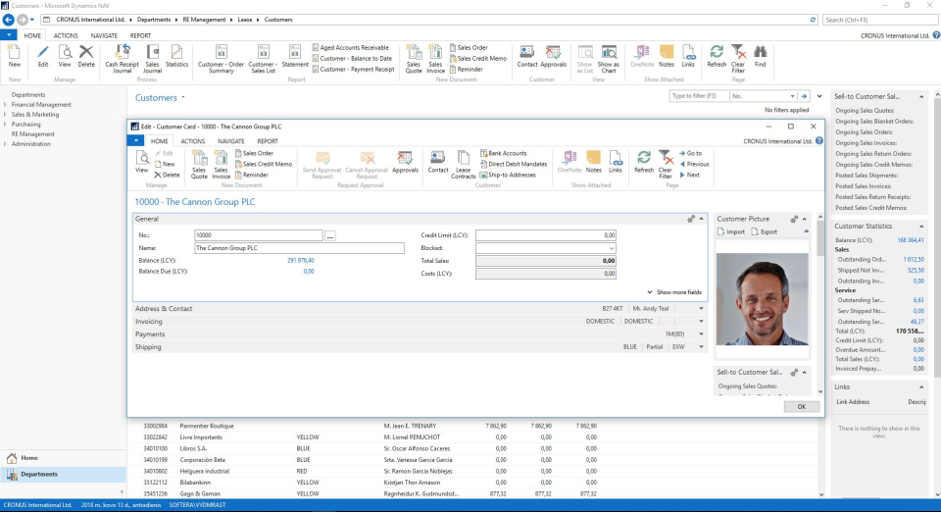Open Links in Customer Card ribbon
Screen dimensions: 941x512
pyautogui.click(x=616, y=162)
